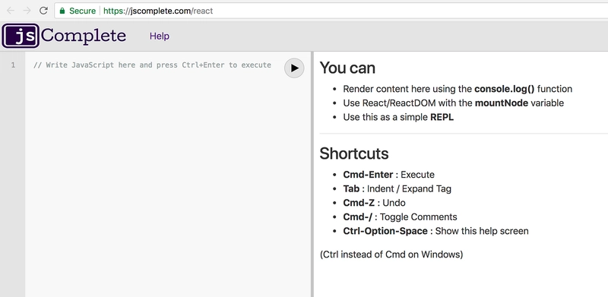Click the mountNode bold text
This screenshot has height=297, width=608.
[x=502, y=103]
